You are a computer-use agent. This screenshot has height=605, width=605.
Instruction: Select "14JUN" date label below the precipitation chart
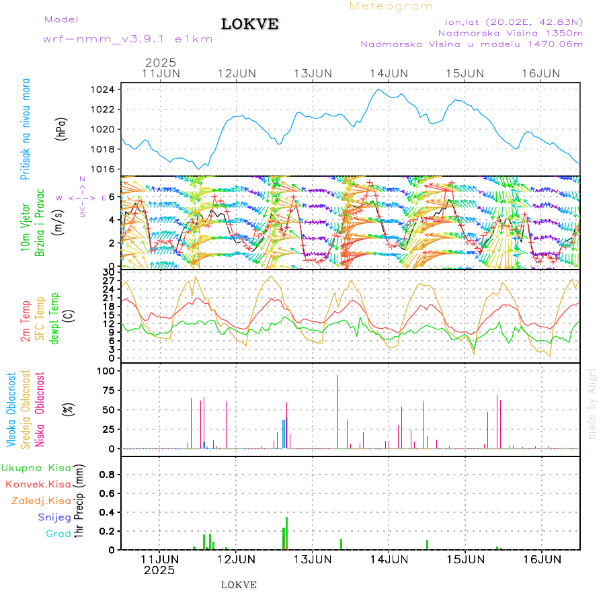389,559
